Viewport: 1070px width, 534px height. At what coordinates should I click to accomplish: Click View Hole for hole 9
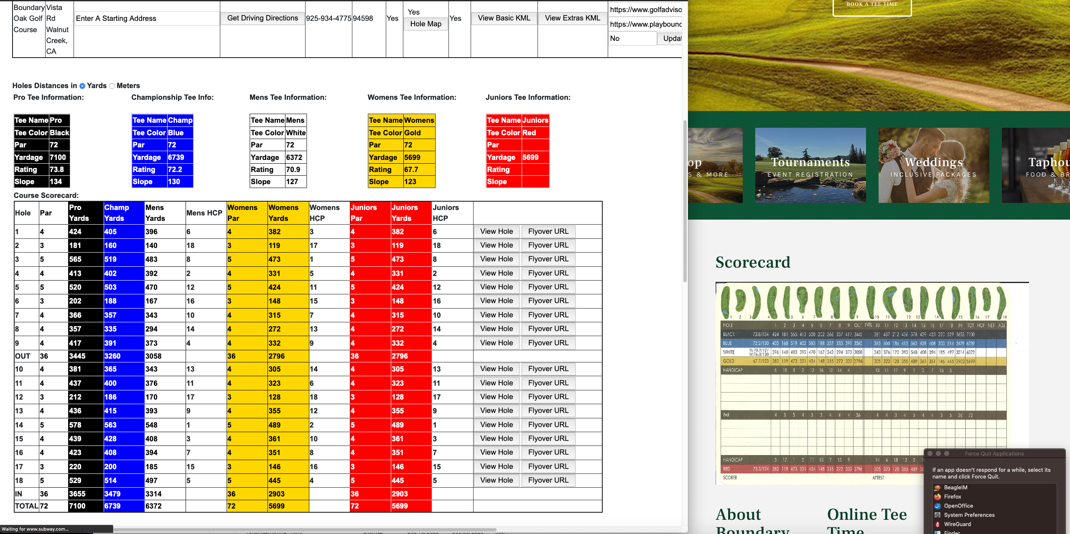497,343
